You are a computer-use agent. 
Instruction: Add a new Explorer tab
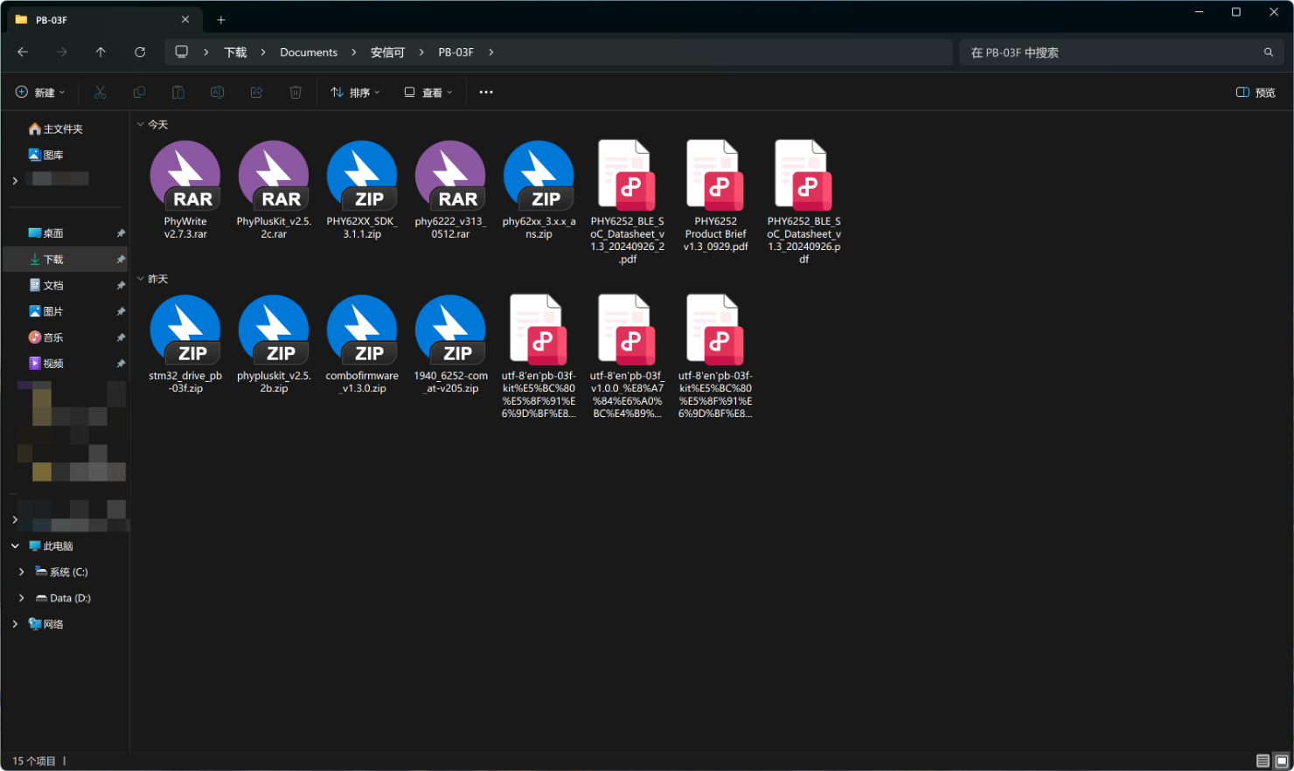coord(221,19)
